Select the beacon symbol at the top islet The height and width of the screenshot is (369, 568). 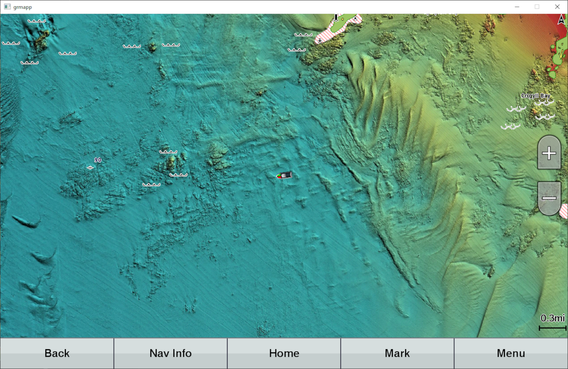[x=336, y=18]
